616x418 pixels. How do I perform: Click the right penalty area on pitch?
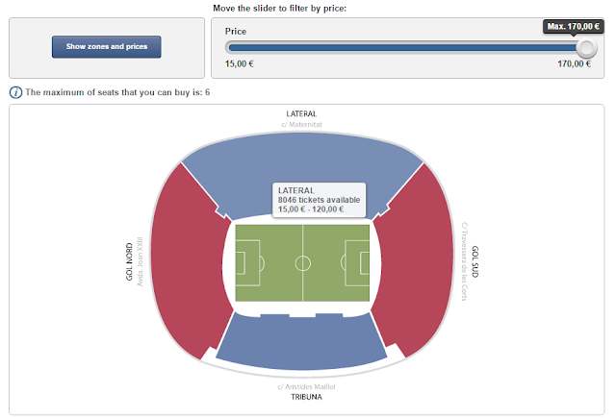click(x=355, y=263)
